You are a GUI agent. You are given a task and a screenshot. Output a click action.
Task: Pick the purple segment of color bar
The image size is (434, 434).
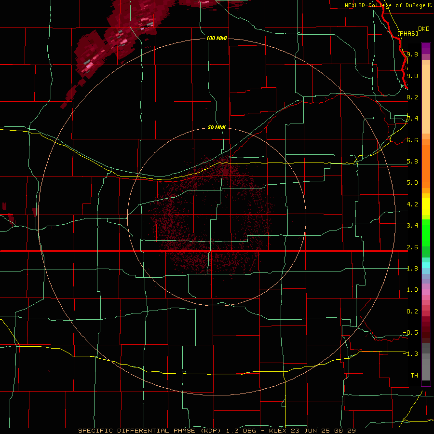coord(426,48)
